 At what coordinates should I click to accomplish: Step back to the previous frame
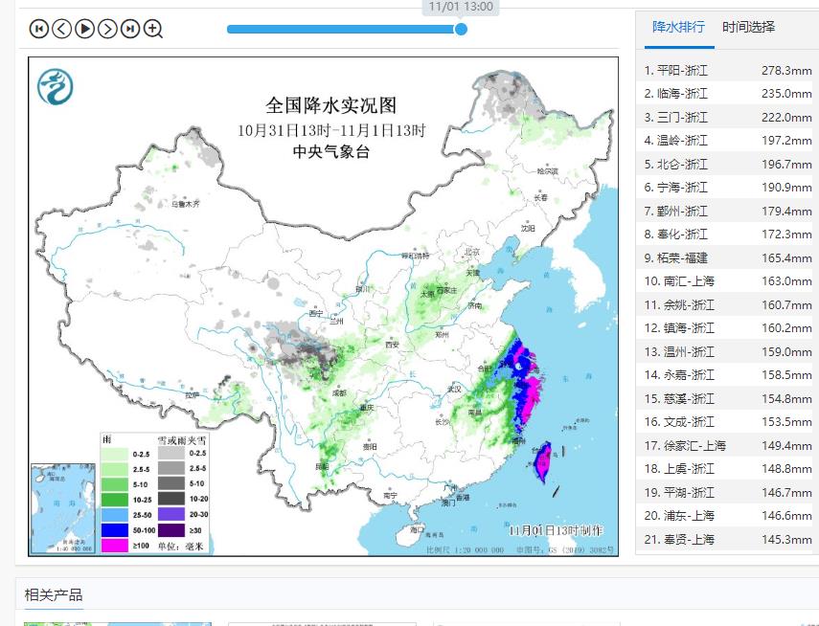coord(61,29)
